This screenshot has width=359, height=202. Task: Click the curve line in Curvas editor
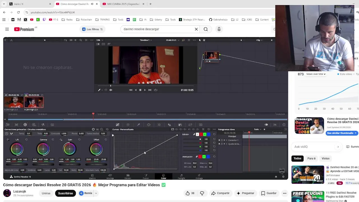click(x=145, y=152)
